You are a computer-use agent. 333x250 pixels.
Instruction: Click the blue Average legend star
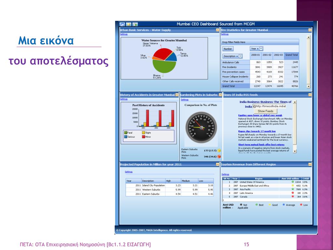pos(284,204)
